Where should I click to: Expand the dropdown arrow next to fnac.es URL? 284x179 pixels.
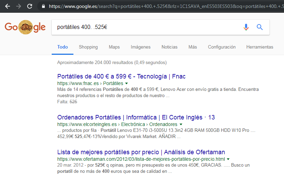pyautogui.click(x=126, y=83)
